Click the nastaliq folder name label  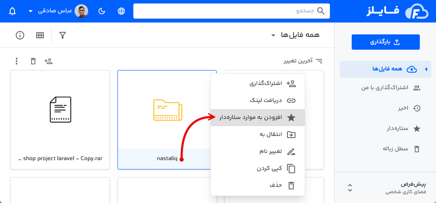point(167,159)
